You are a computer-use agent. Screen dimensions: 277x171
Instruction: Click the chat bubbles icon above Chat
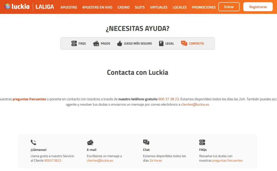146,142
